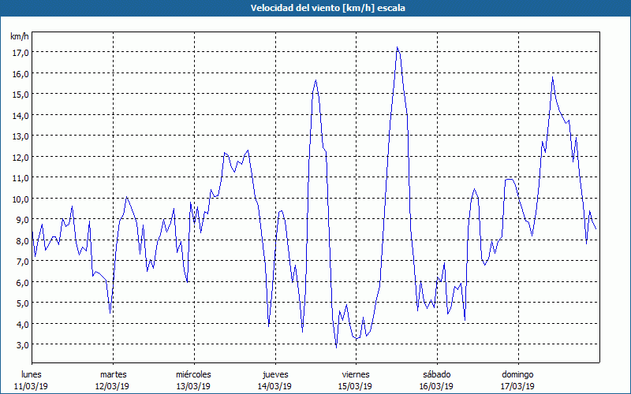
Task: Click the 'viernes' day label
Action: (x=356, y=374)
